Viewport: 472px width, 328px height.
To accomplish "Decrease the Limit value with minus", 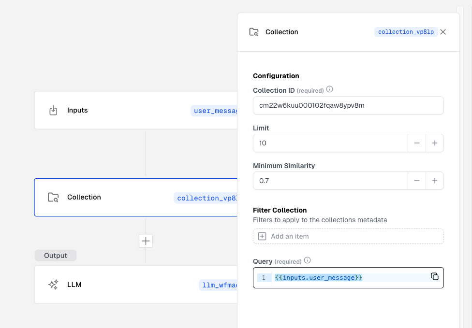I will click(x=417, y=143).
